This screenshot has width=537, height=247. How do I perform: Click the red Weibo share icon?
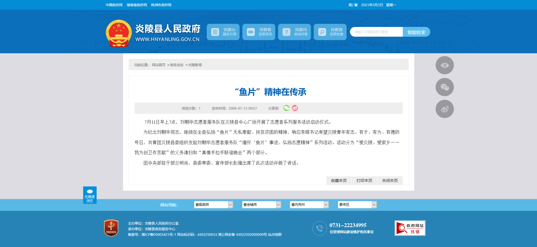tap(295, 108)
